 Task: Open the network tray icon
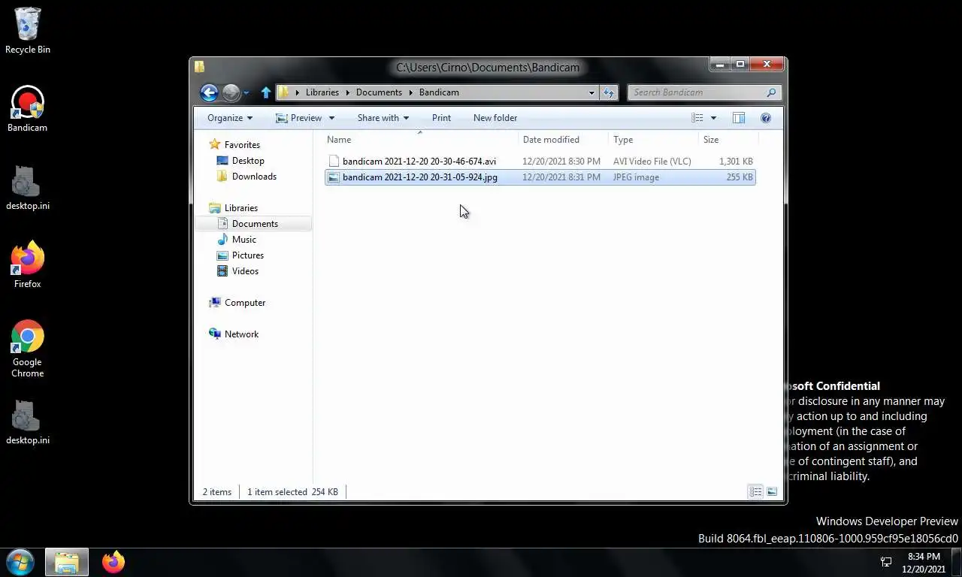click(886, 562)
